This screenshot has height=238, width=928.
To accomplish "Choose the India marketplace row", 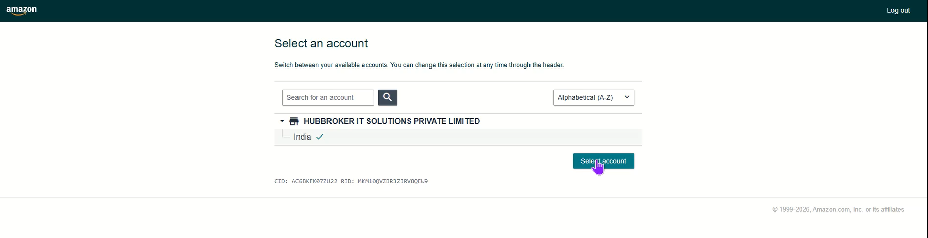I will [x=303, y=137].
